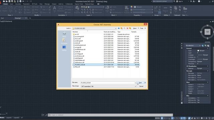Switch to the Insert ribbon tab
The height and width of the screenshot is (120, 214).
point(11,4)
